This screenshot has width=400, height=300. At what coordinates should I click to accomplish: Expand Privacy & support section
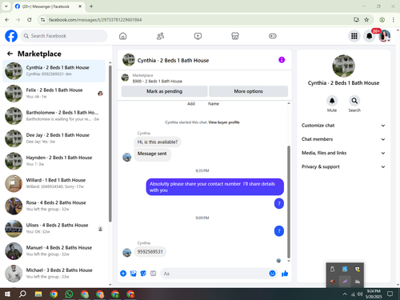click(x=343, y=166)
